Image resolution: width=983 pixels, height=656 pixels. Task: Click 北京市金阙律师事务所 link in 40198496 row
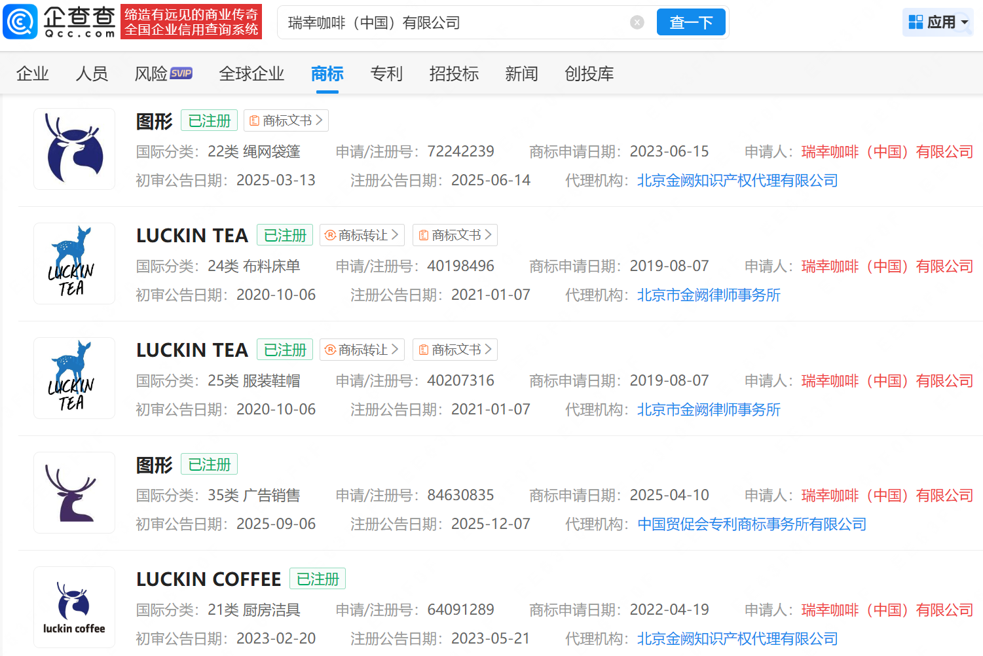click(x=709, y=295)
